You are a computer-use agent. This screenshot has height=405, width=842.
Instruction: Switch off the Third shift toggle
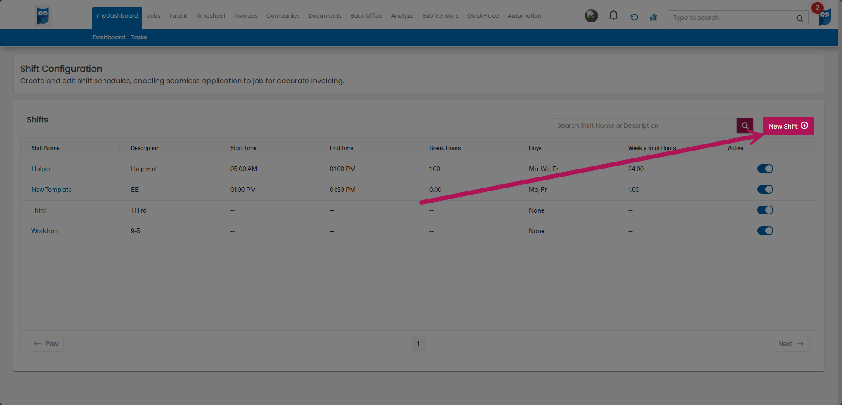point(765,210)
